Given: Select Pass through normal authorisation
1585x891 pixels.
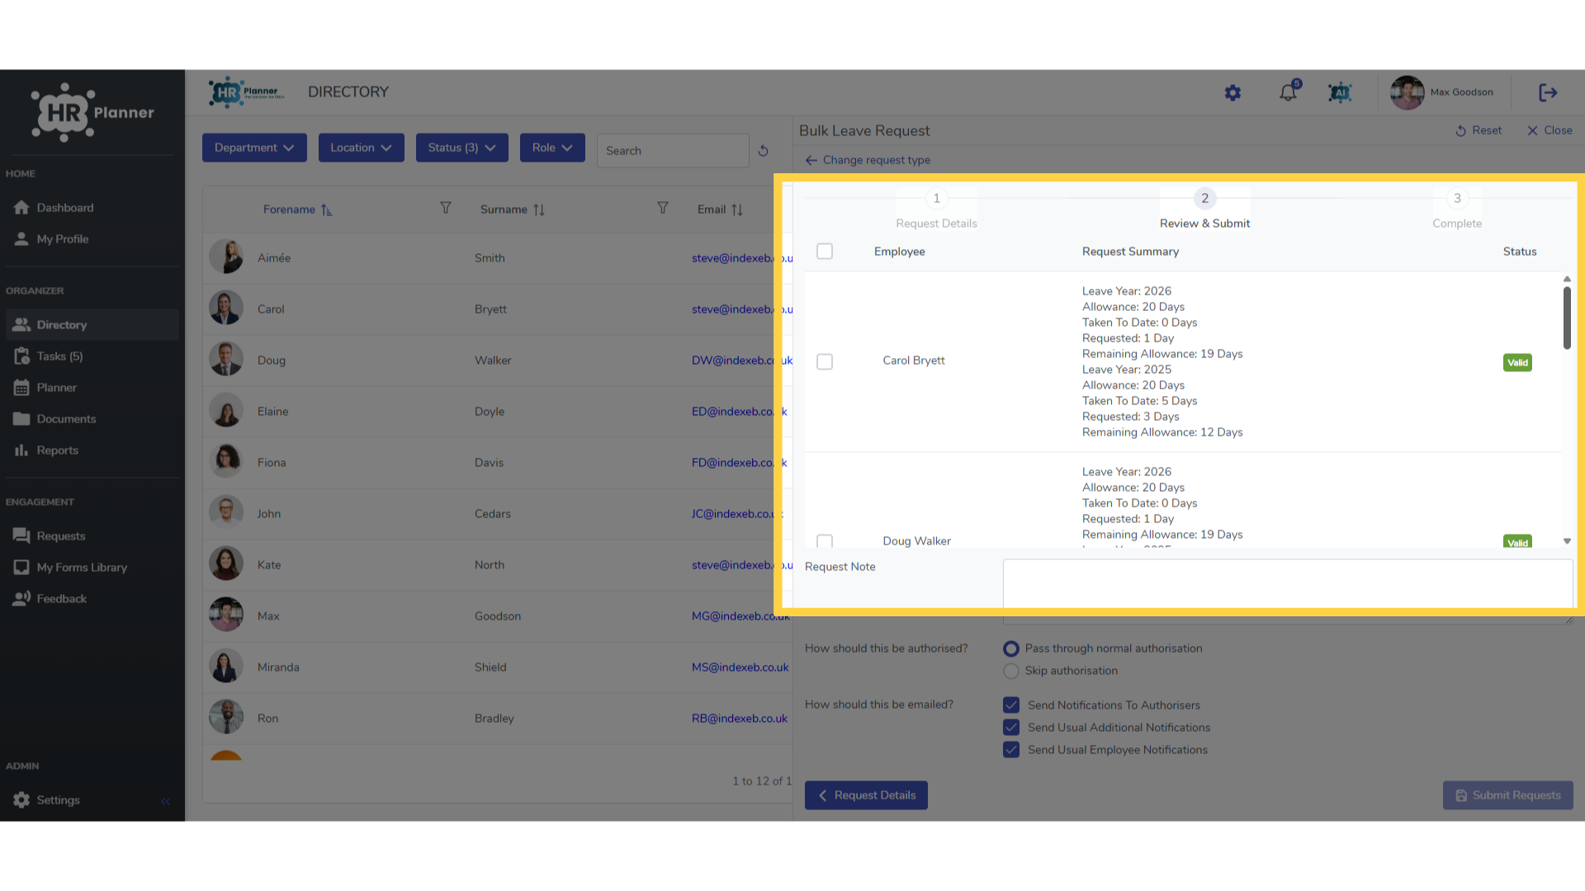Looking at the screenshot, I should pyautogui.click(x=1011, y=648).
